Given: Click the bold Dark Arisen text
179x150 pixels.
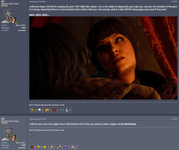Looking at the screenshot, I should (x=130, y=124).
